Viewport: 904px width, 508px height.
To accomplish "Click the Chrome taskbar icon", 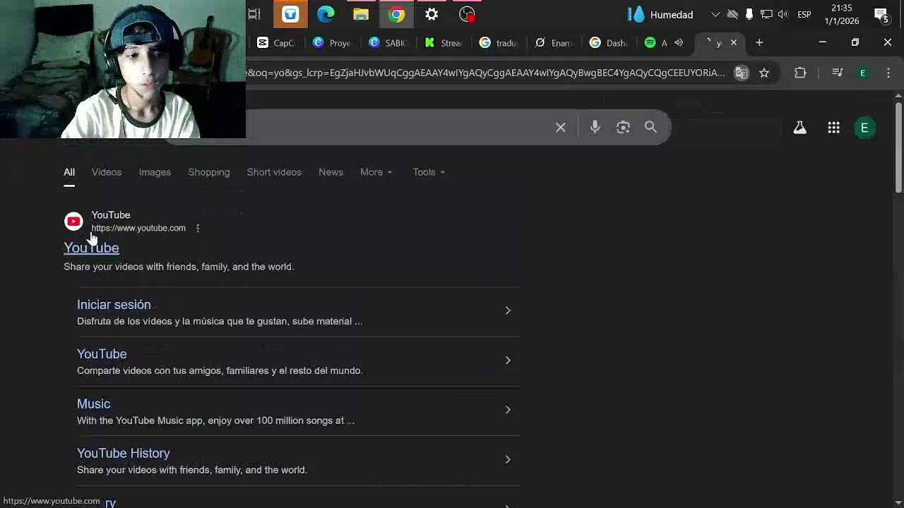I will (x=396, y=14).
